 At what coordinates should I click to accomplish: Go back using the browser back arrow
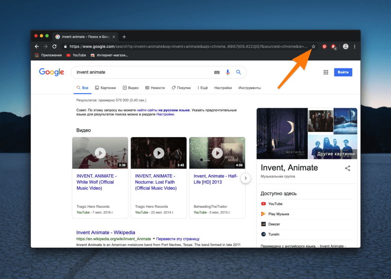(37, 46)
